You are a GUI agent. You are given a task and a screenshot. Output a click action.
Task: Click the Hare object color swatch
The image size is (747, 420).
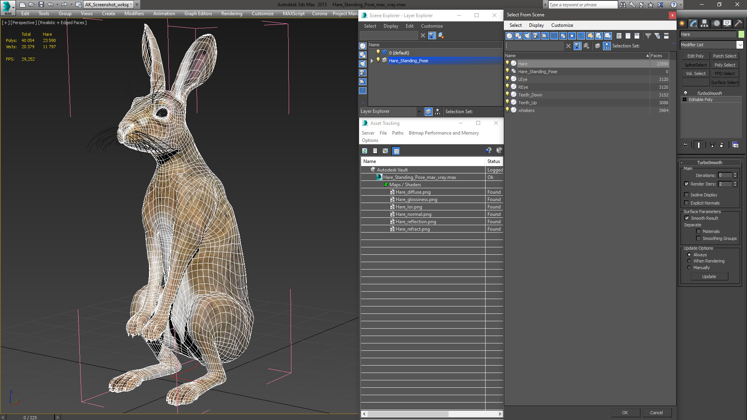coord(741,34)
